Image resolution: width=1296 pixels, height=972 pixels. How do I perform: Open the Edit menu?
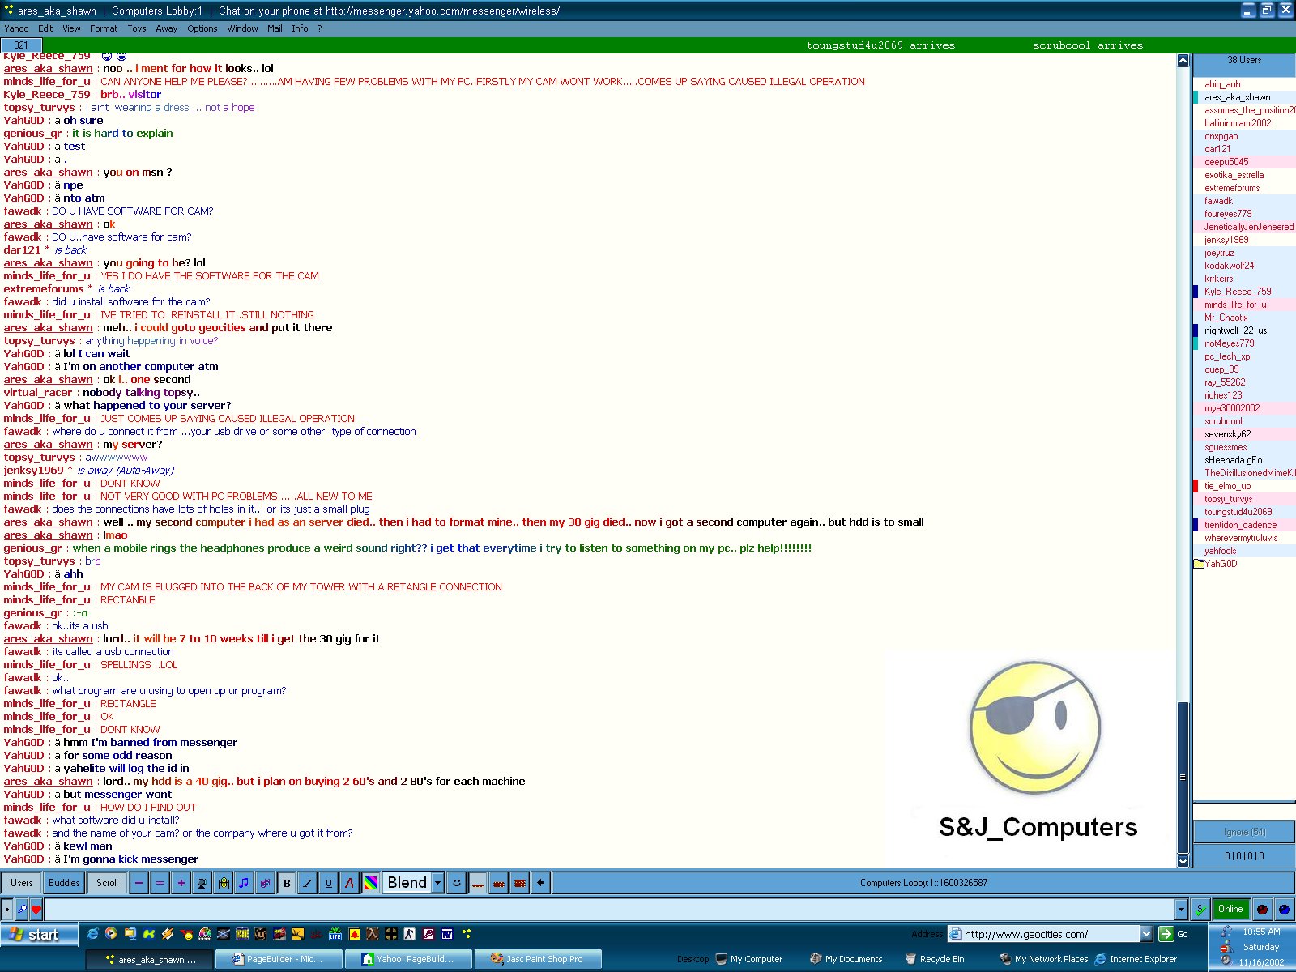(x=45, y=28)
